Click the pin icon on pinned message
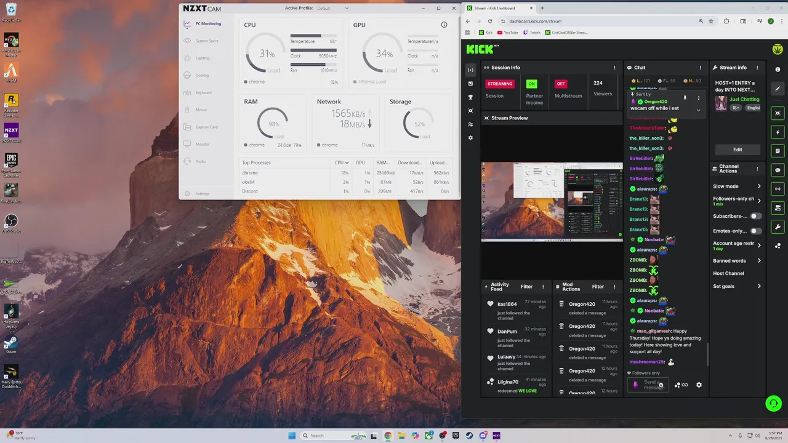This screenshot has width=788, height=443. [x=685, y=98]
